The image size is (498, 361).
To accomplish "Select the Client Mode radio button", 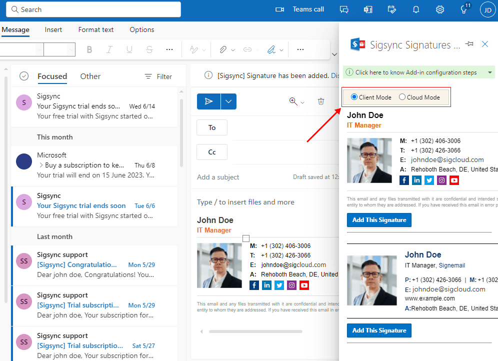I will pyautogui.click(x=354, y=97).
